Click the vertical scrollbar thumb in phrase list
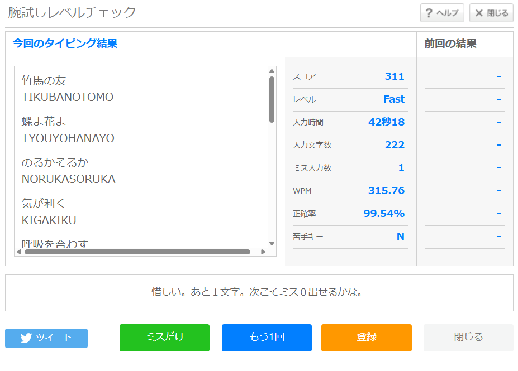Image resolution: width=518 pixels, height=371 pixels. 272,99
